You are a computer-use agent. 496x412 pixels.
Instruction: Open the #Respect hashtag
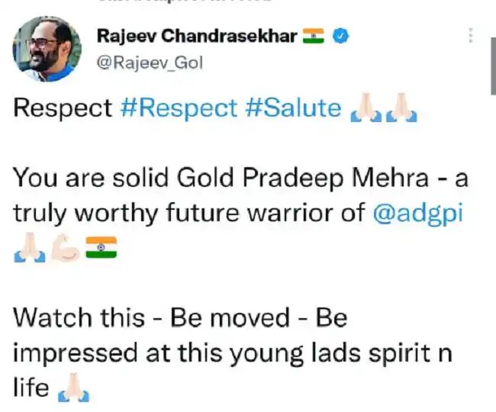pyautogui.click(x=179, y=108)
